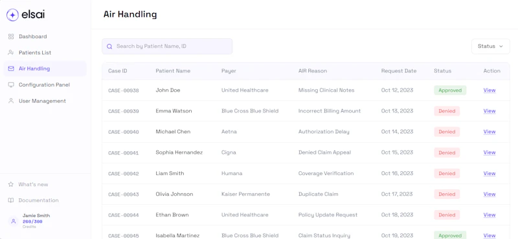View case CASE-00938 for John Doe
The image size is (518, 239).
coord(490,90)
